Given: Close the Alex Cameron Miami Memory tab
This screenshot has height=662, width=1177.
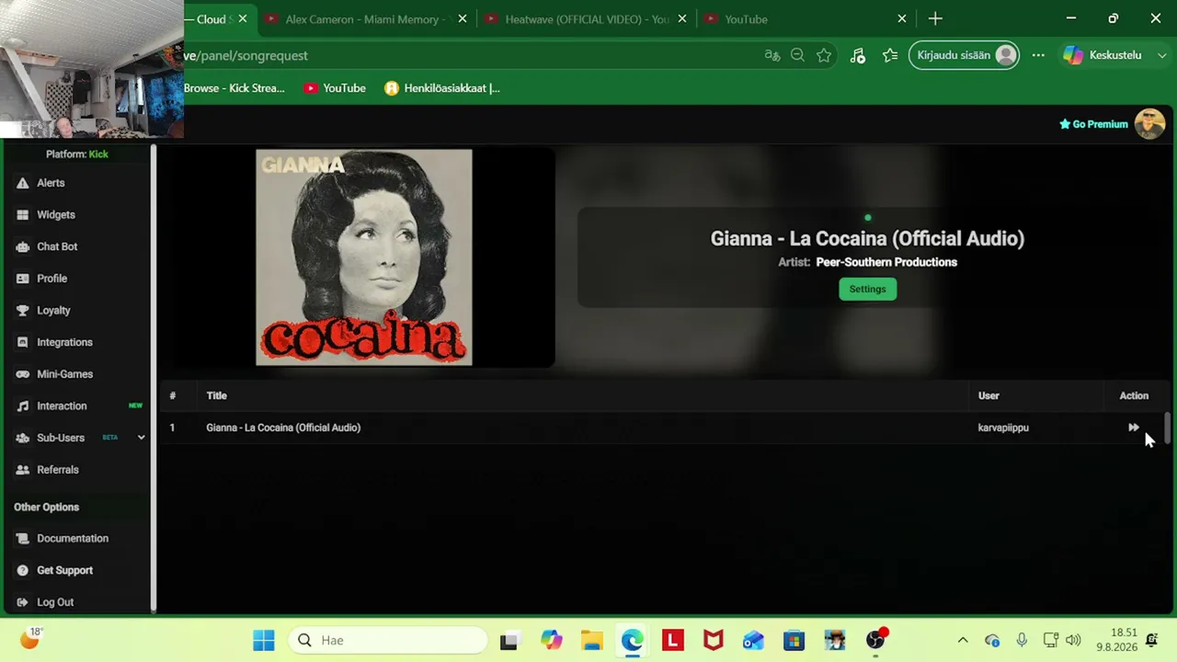Looking at the screenshot, I should [463, 19].
